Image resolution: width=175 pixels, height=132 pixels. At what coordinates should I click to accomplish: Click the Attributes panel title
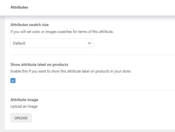click(x=19, y=7)
